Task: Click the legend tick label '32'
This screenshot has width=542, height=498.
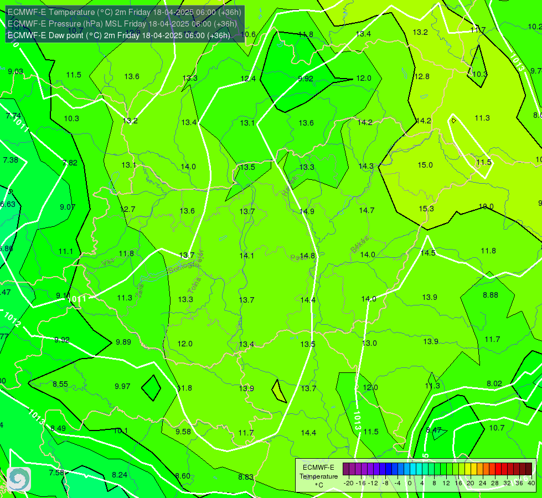Action: pyautogui.click(x=507, y=483)
